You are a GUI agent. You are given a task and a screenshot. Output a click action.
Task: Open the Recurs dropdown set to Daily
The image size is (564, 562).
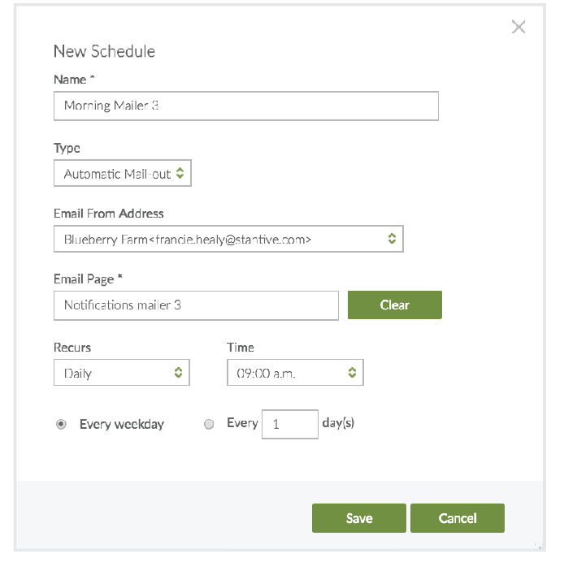point(121,373)
